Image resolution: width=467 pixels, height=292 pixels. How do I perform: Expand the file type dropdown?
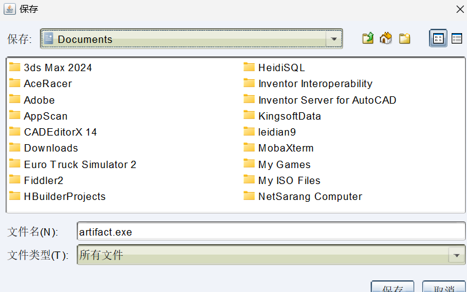(457, 255)
